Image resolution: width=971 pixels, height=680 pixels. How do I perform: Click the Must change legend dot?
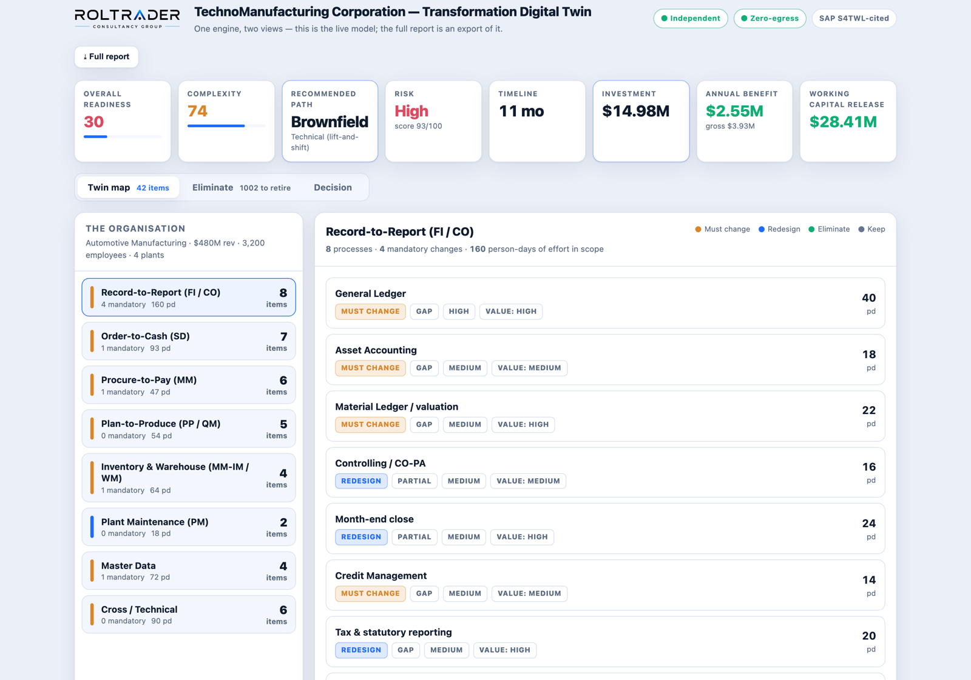coord(698,229)
